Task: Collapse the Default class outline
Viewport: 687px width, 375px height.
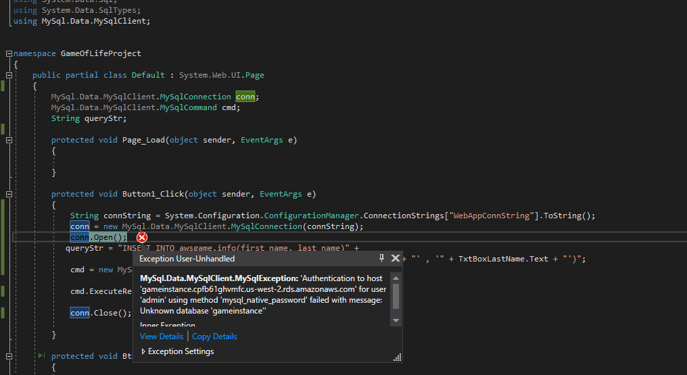Action: [8, 75]
